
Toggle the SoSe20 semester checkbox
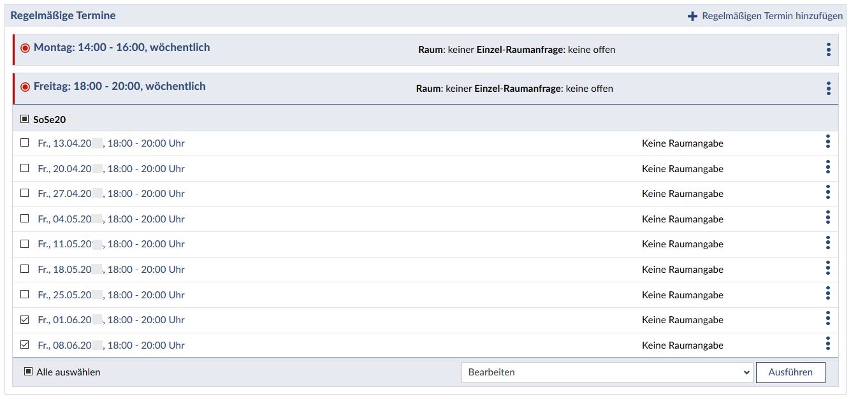[25, 119]
